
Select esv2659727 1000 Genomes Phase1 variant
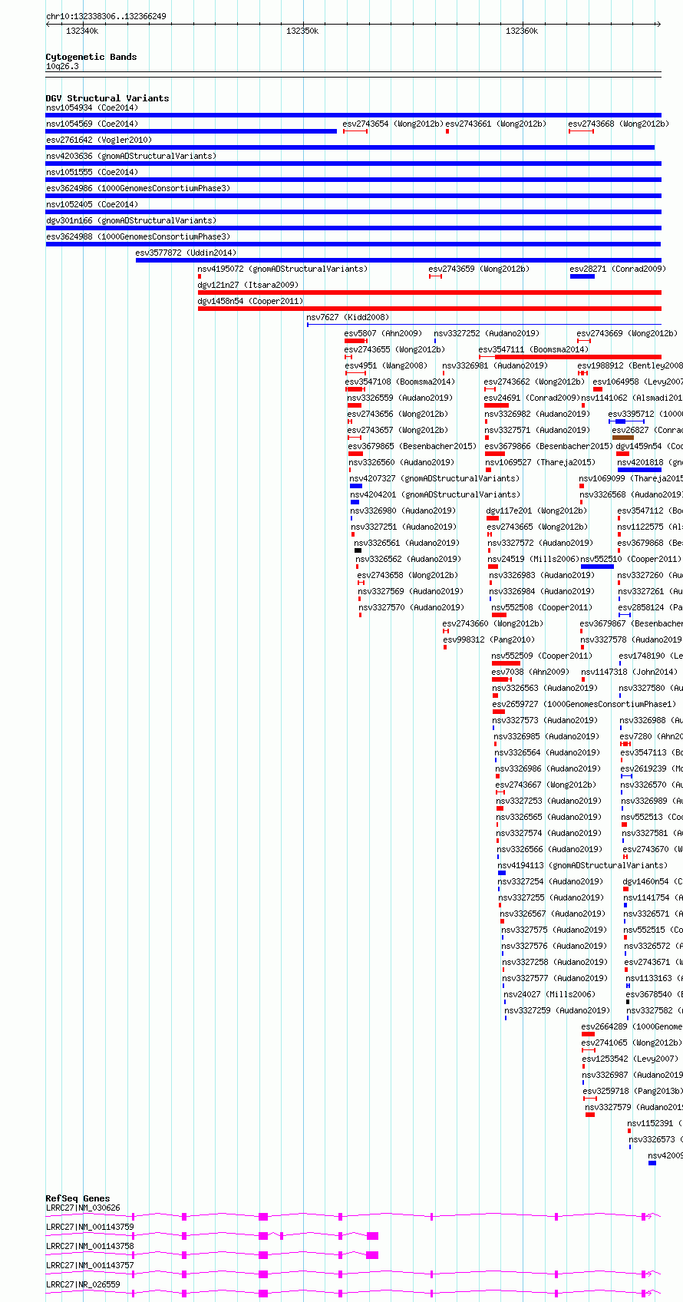tap(585, 704)
